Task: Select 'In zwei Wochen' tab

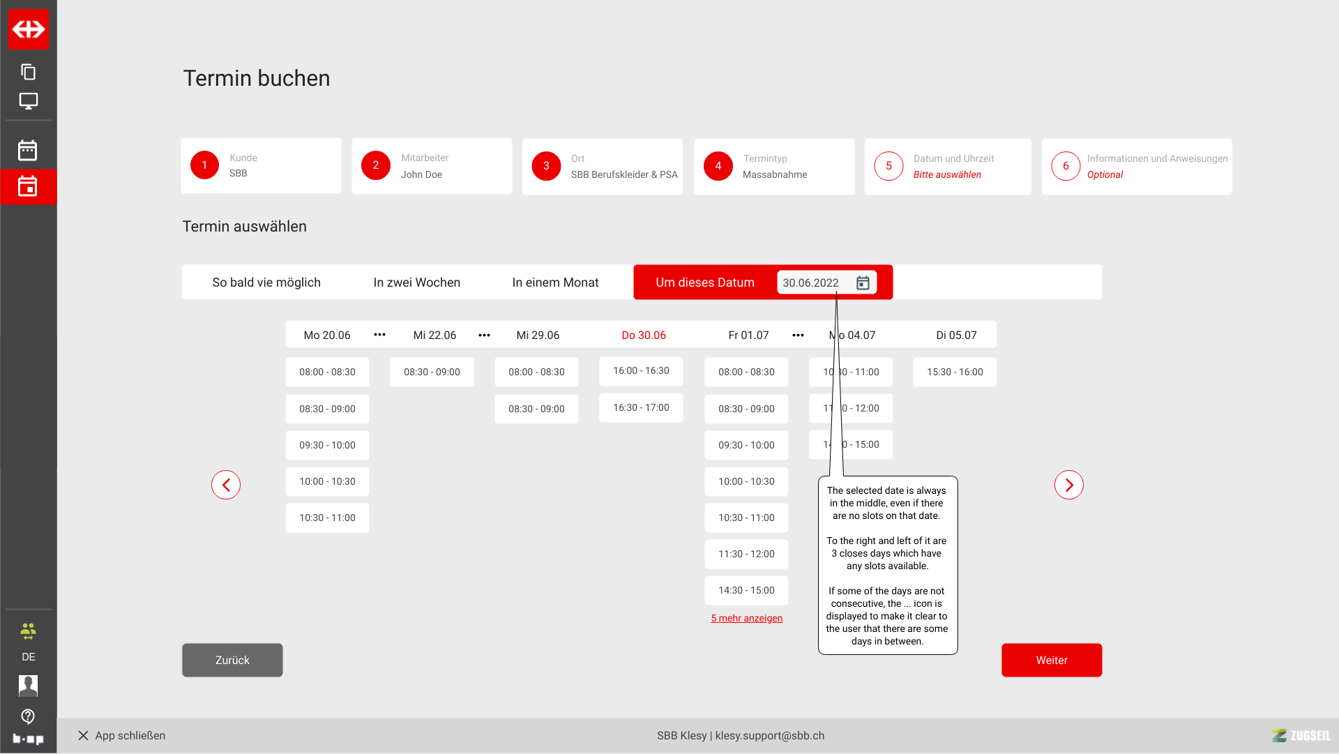Action: pos(416,282)
